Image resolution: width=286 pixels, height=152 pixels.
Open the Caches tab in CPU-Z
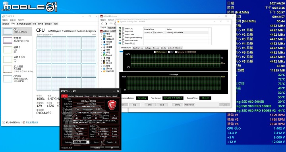click(71, 96)
